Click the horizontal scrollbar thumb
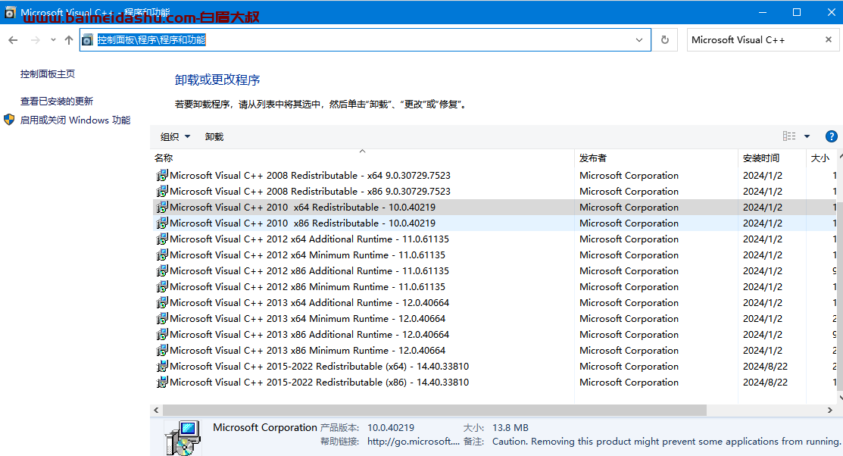This screenshot has width=843, height=456. point(435,411)
